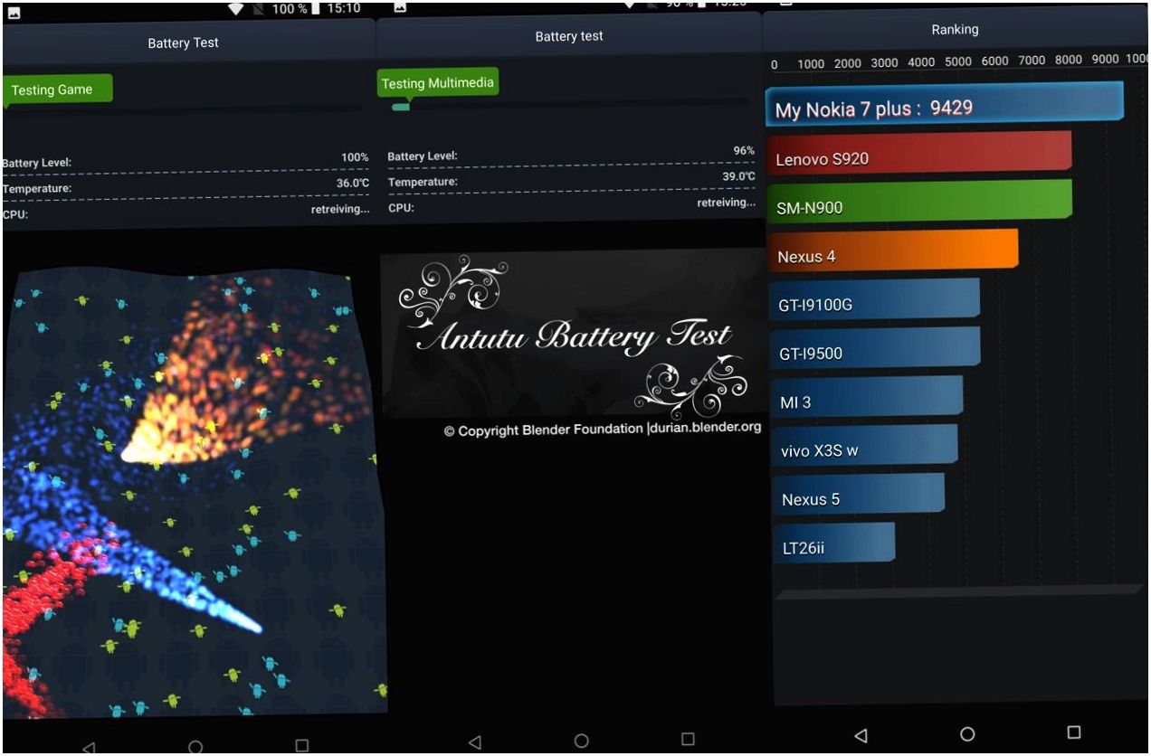This screenshot has width=1151, height=756.
Task: Tap the Testing Multimedia label
Action: pos(438,83)
